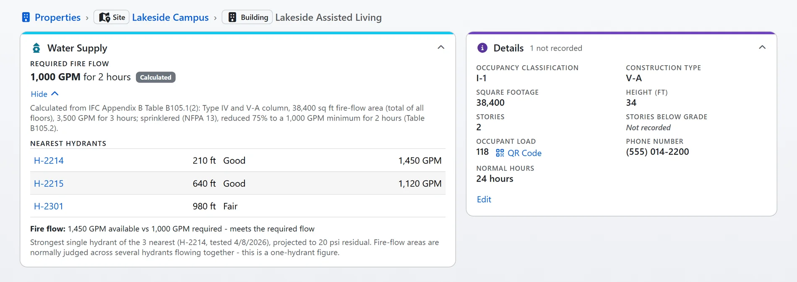Image resolution: width=797 pixels, height=282 pixels.
Task: Open hydrant H-2301
Action: point(49,206)
